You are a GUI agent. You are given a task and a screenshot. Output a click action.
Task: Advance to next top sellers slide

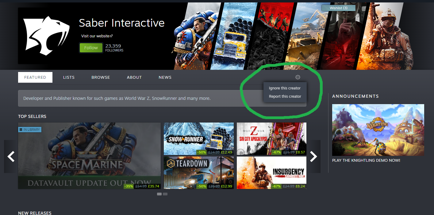coord(313,156)
